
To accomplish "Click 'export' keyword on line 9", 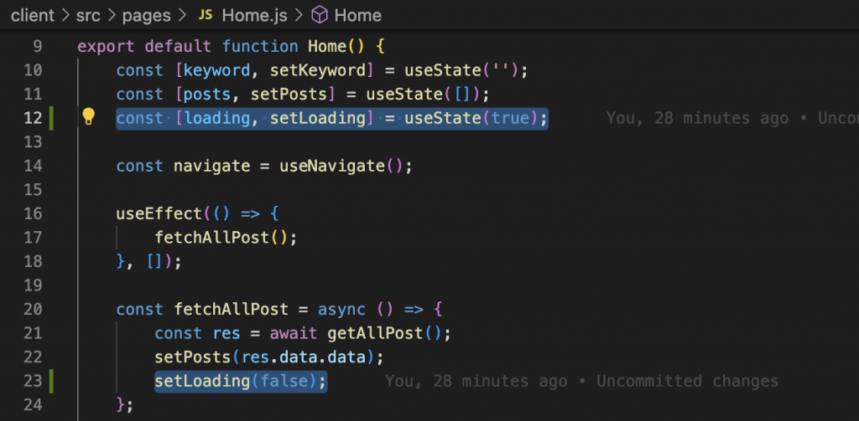I will pos(107,47).
